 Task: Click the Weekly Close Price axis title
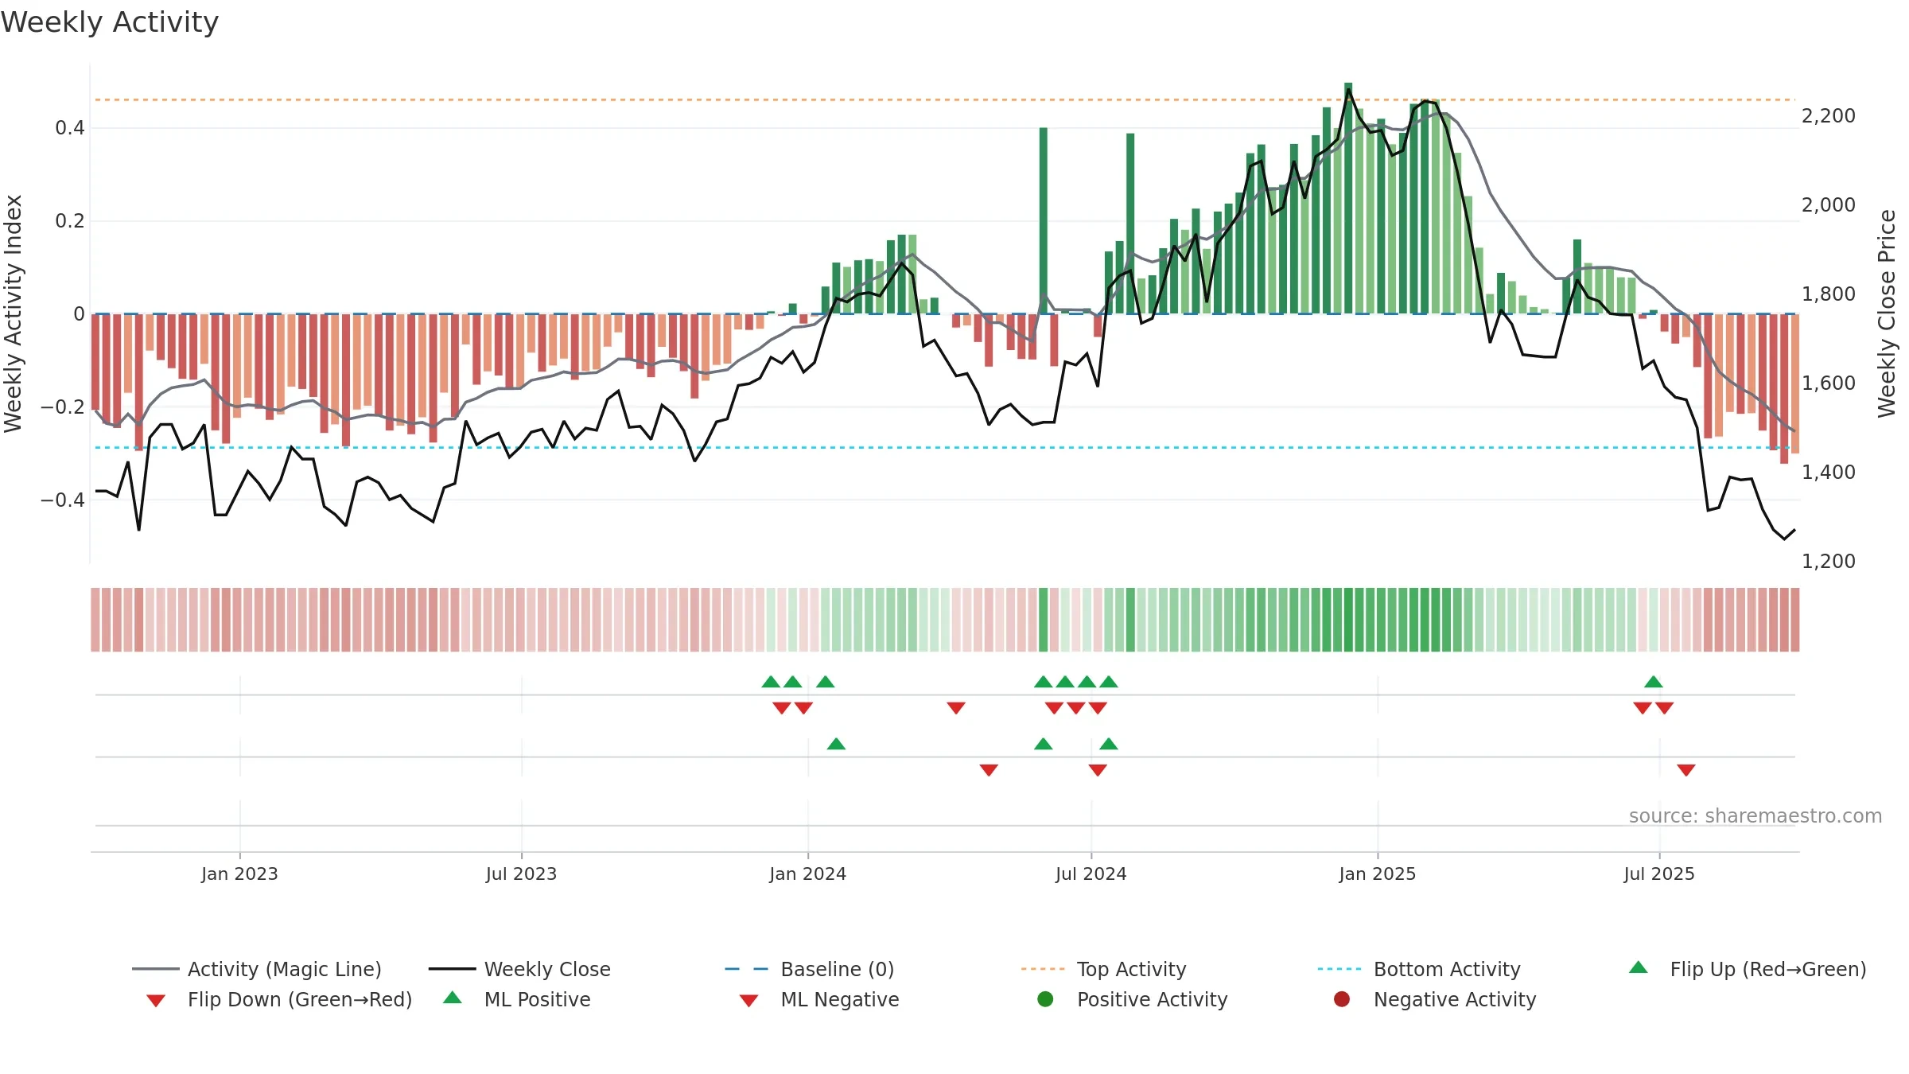[x=1887, y=313]
